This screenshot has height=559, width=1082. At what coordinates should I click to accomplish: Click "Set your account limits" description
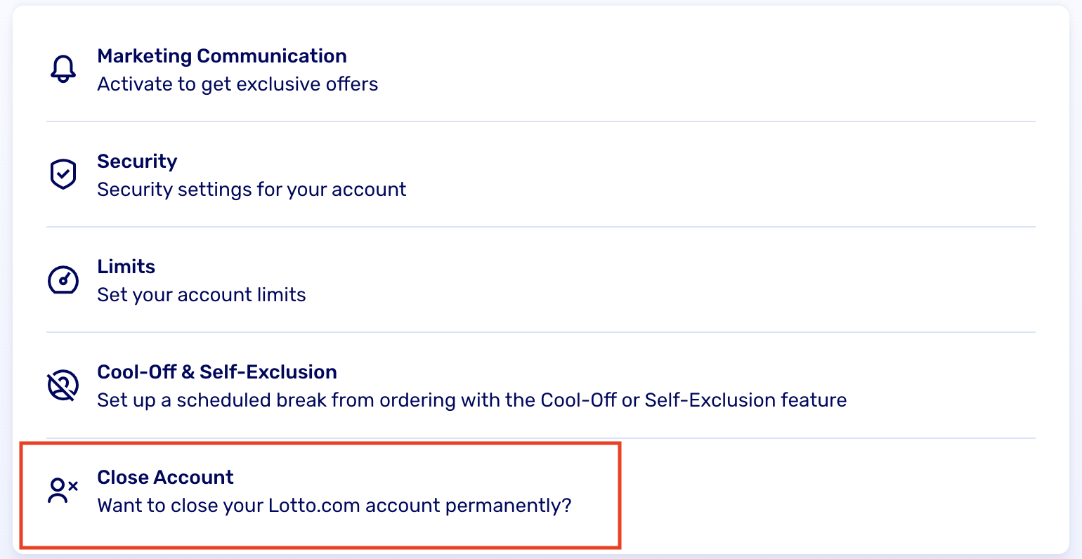(x=202, y=295)
